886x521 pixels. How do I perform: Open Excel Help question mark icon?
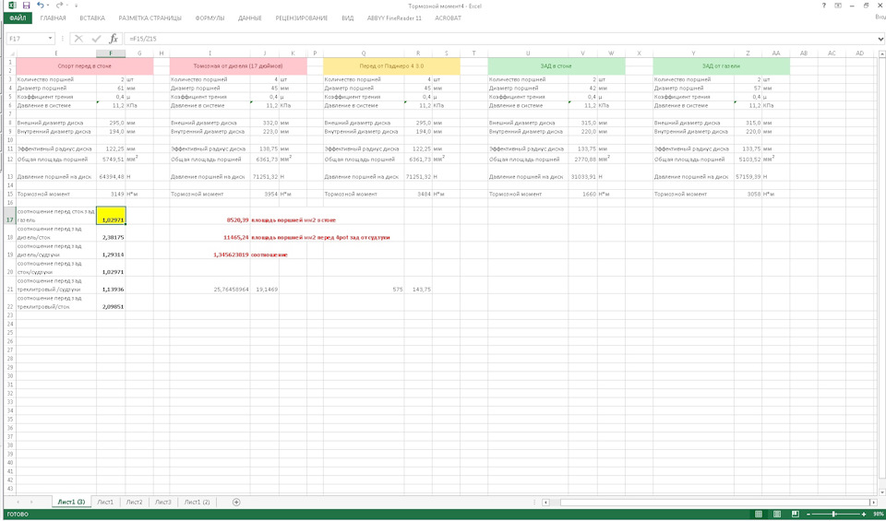823,6
